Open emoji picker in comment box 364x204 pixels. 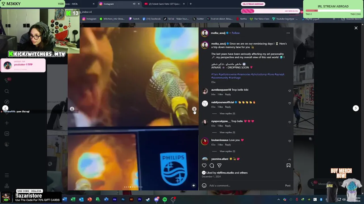tap(204, 186)
